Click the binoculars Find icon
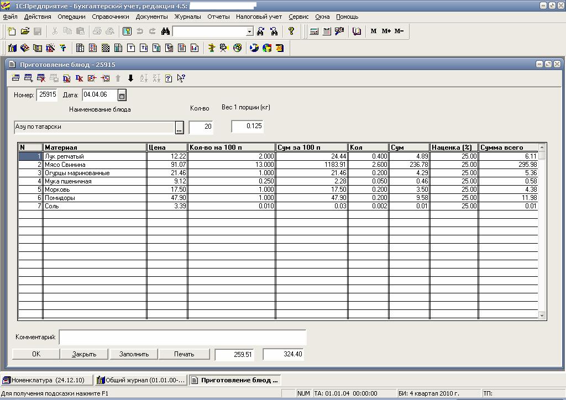566x400 pixels. click(165, 31)
